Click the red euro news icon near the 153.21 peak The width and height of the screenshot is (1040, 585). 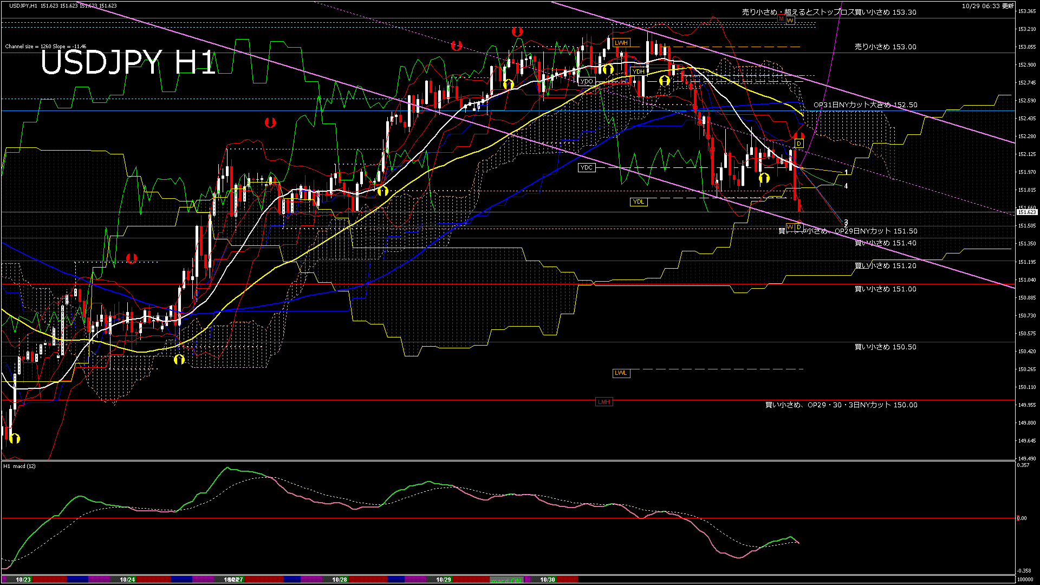tap(516, 32)
